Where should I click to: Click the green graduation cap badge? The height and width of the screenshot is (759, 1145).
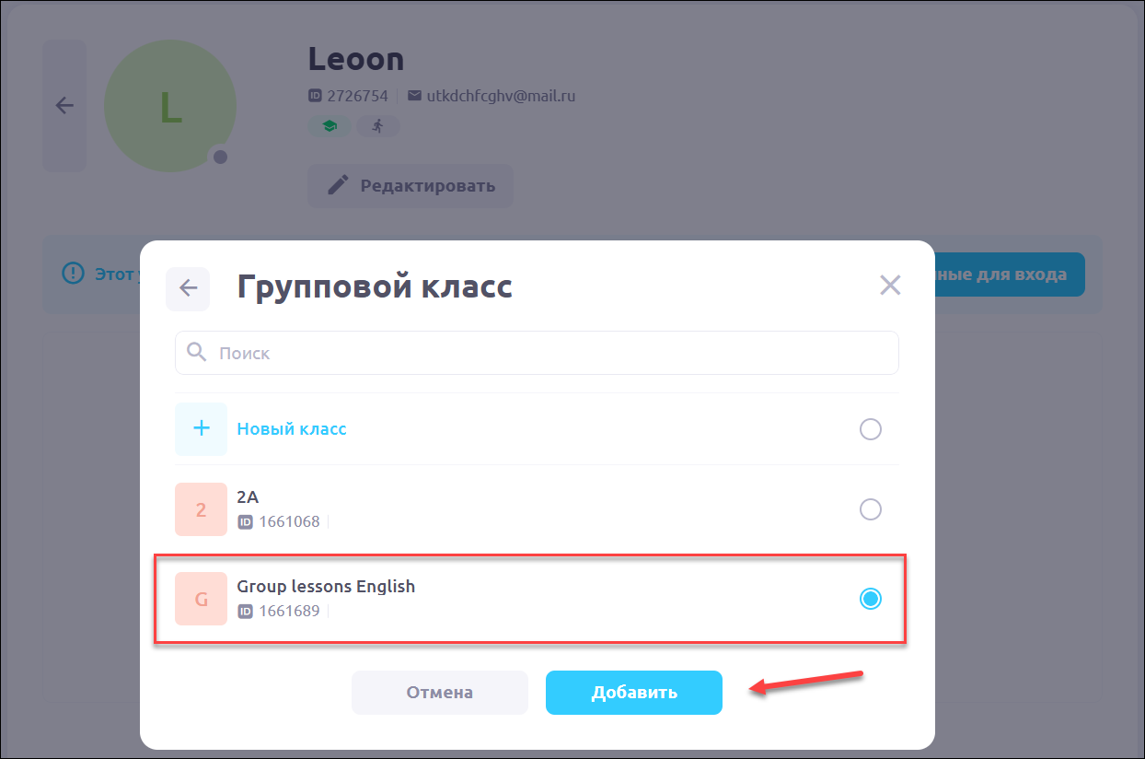click(329, 126)
